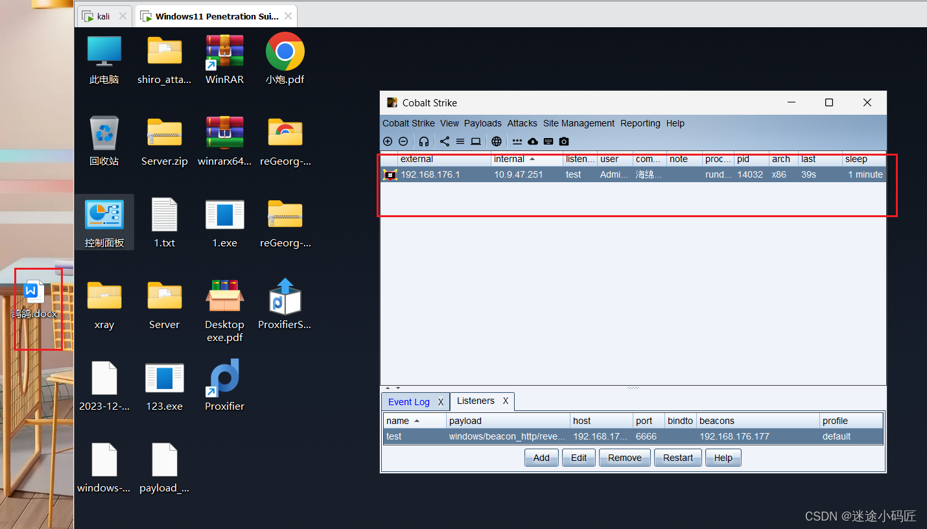Sort sessions by external column header
The height and width of the screenshot is (529, 927).
tap(445, 159)
